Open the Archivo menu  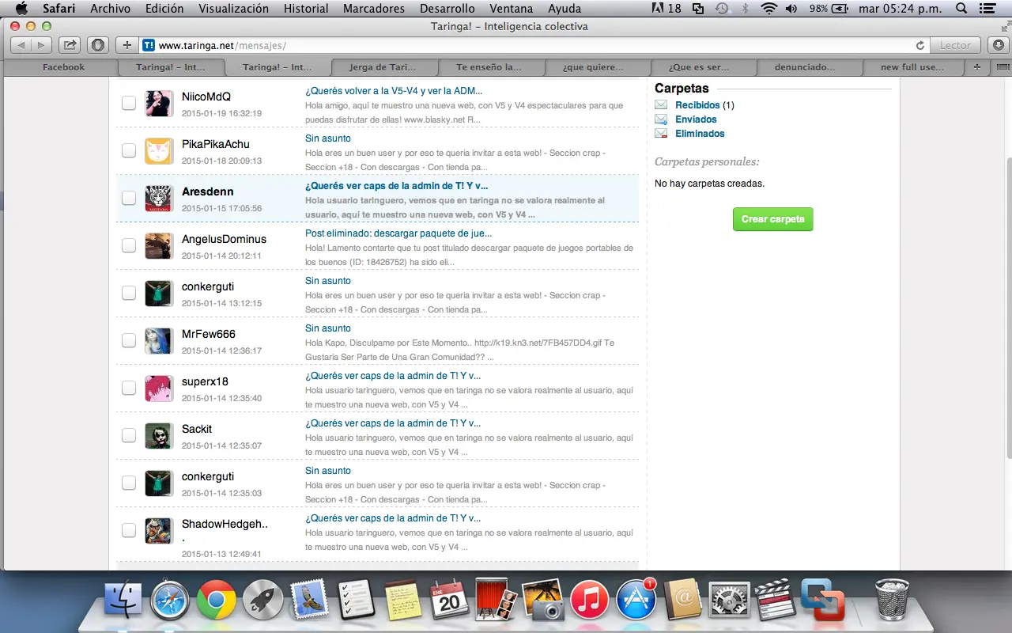(111, 9)
